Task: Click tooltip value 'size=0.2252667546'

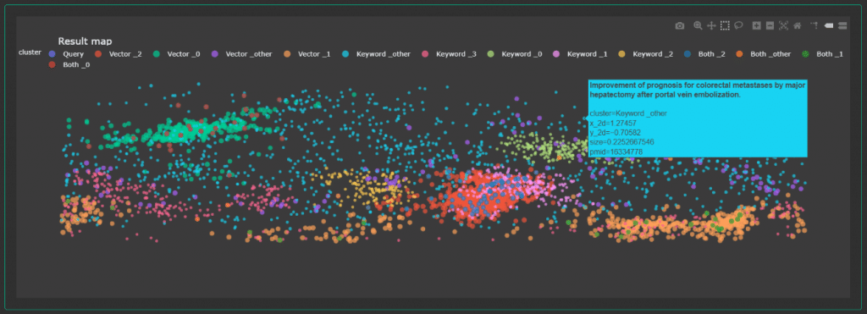Action: point(621,142)
